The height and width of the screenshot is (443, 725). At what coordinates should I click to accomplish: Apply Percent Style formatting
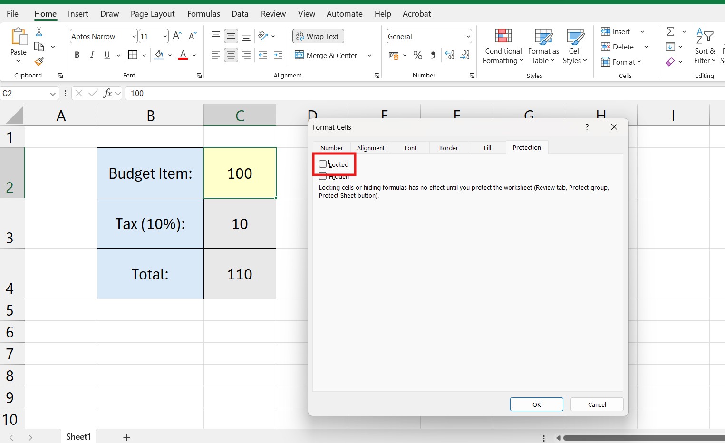[418, 55]
